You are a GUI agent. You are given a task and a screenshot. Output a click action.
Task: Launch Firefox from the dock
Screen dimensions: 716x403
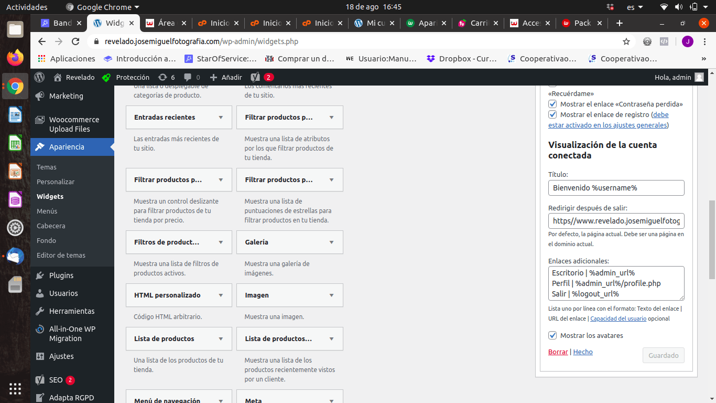tap(15, 57)
